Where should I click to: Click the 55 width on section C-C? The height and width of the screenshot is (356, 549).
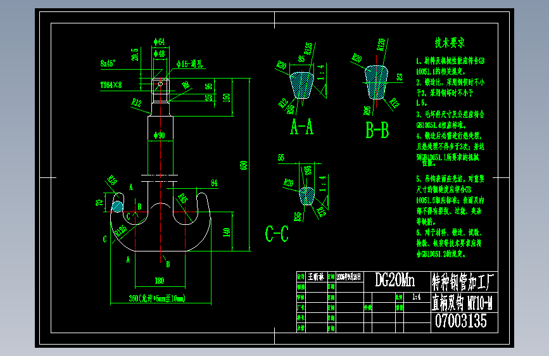coord(281,158)
